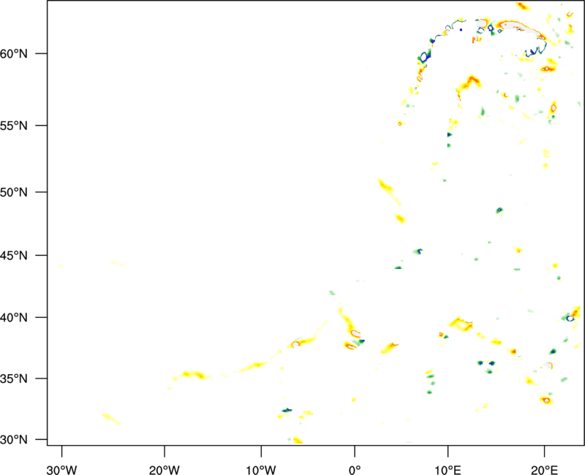Image resolution: width=585 pixels, height=475 pixels.
Task: Click the 10°W longitude label
Action: [261, 470]
